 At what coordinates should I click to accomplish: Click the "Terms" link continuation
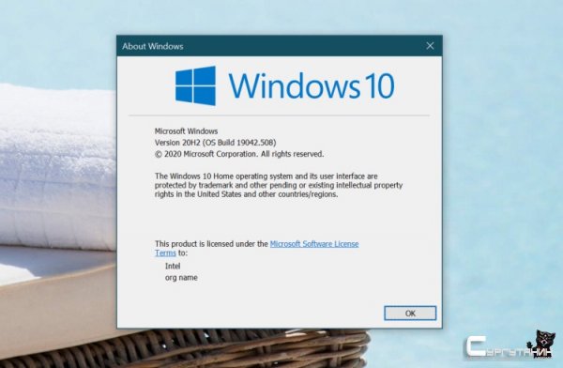click(165, 253)
